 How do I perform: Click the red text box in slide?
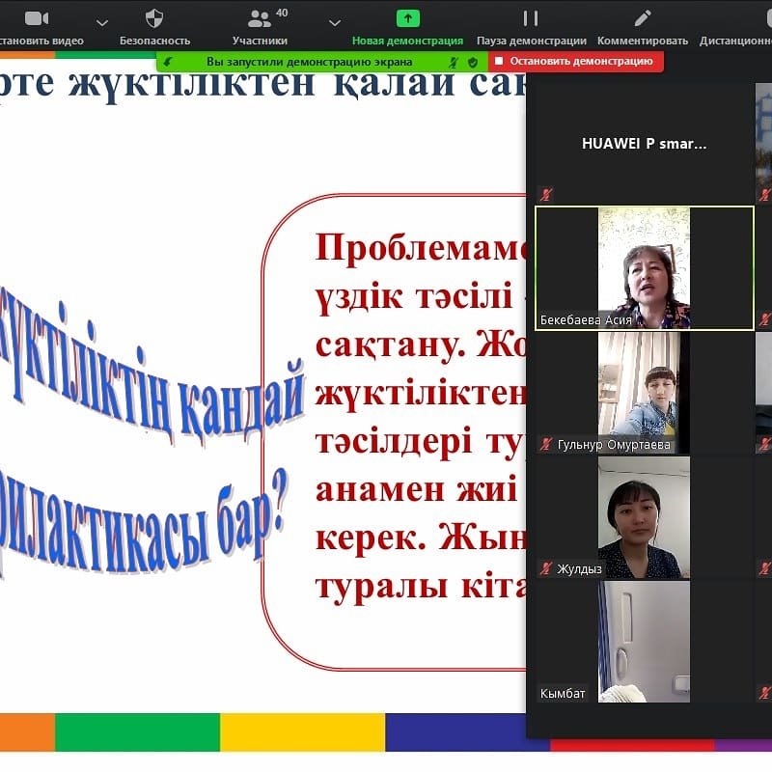[394, 431]
